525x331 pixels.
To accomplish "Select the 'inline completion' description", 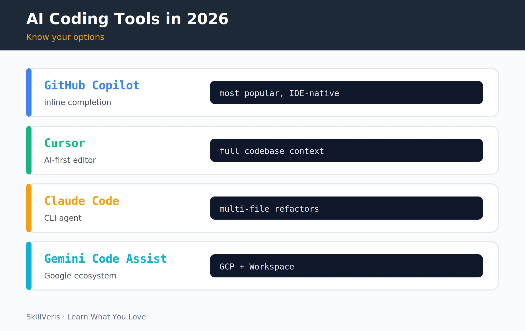I will point(78,102).
